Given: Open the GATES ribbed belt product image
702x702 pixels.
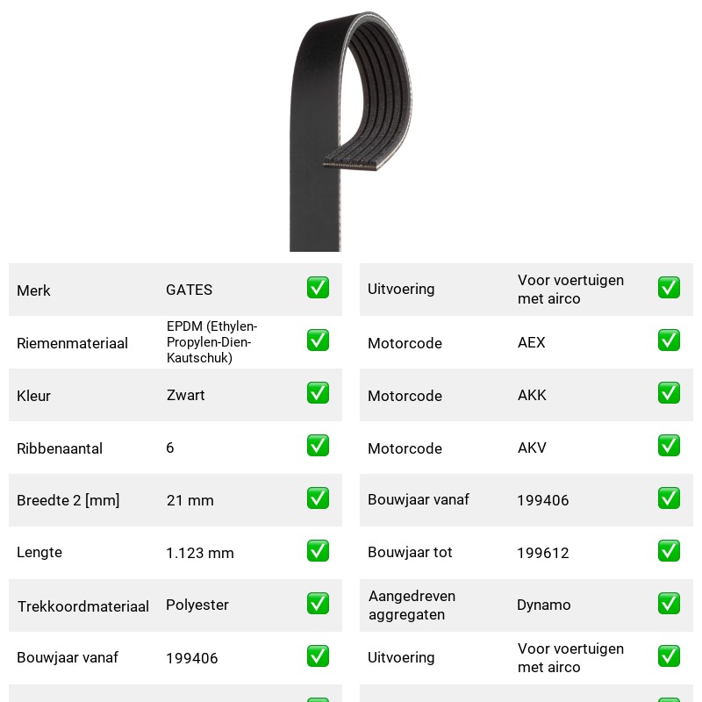Looking at the screenshot, I should tap(350, 131).
